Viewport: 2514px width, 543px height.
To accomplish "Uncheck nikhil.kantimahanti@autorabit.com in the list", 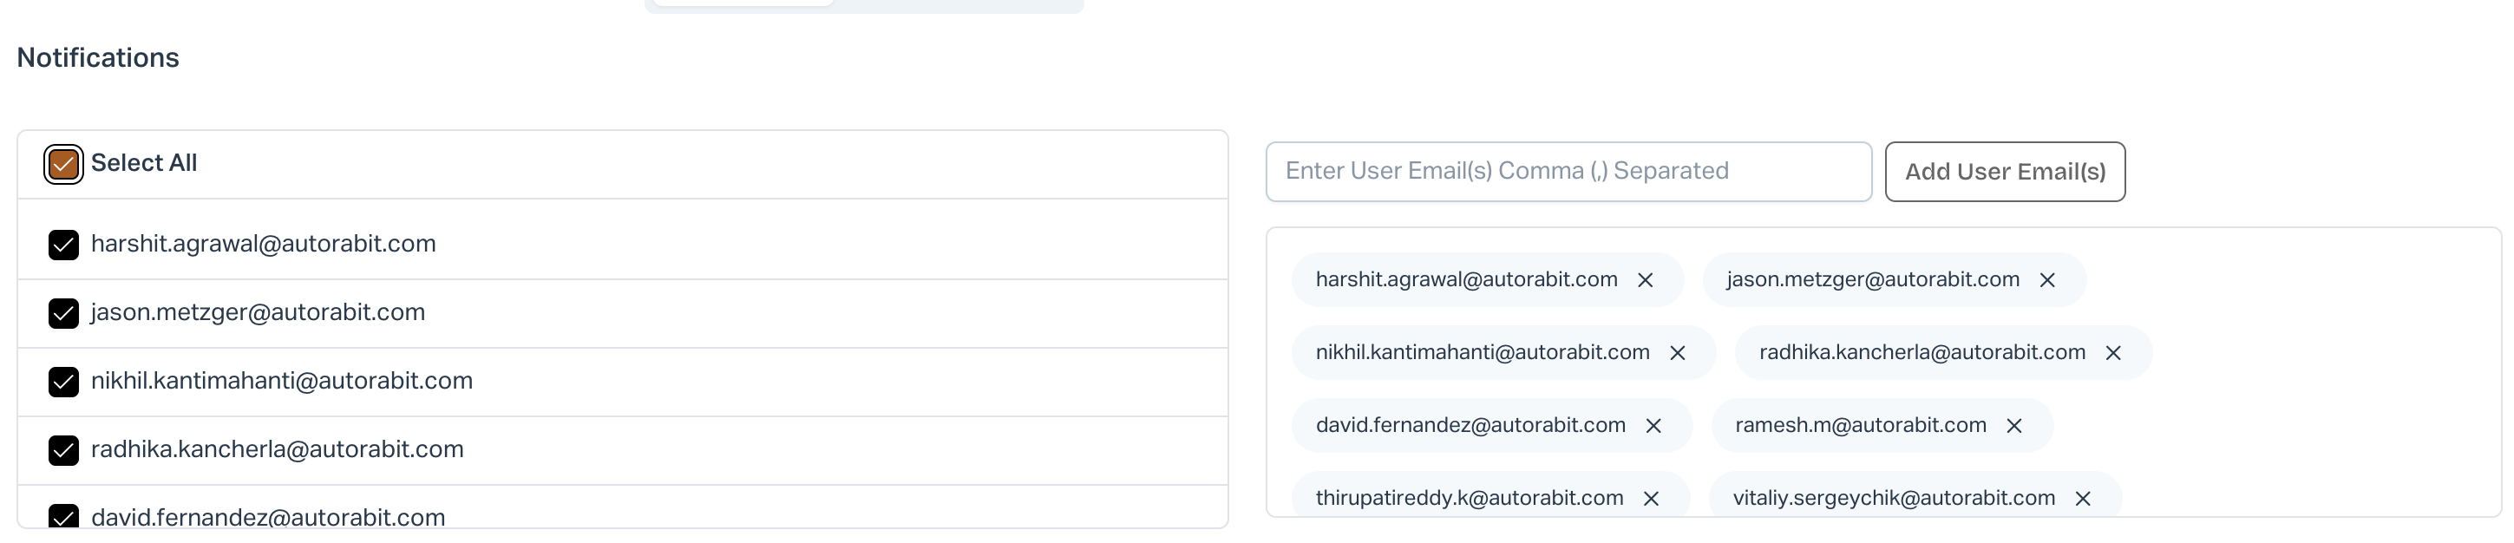I will 63,382.
